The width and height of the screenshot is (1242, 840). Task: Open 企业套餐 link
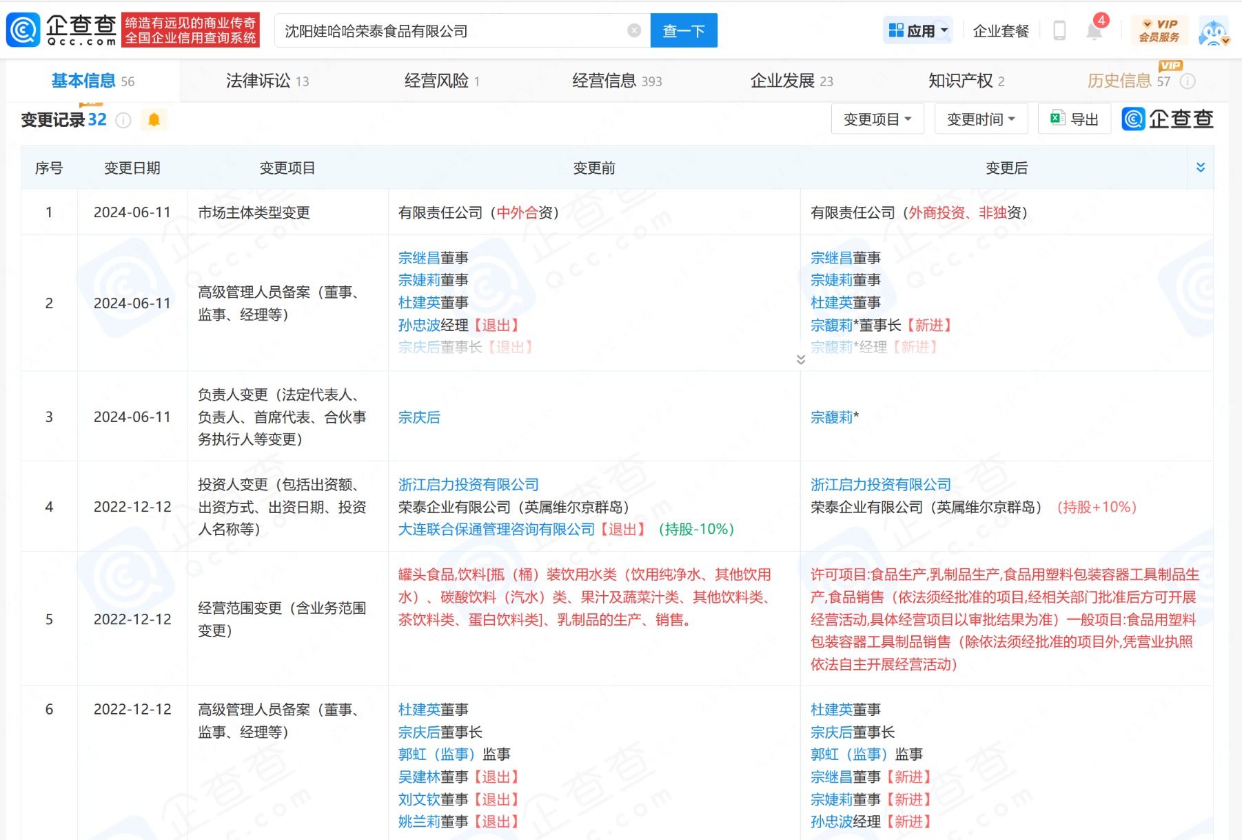pyautogui.click(x=1001, y=31)
